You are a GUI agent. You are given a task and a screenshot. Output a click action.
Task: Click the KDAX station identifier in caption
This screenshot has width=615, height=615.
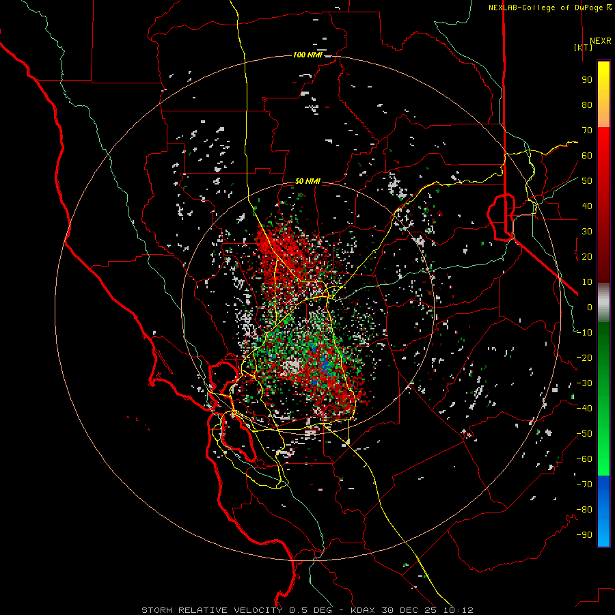pos(363,610)
